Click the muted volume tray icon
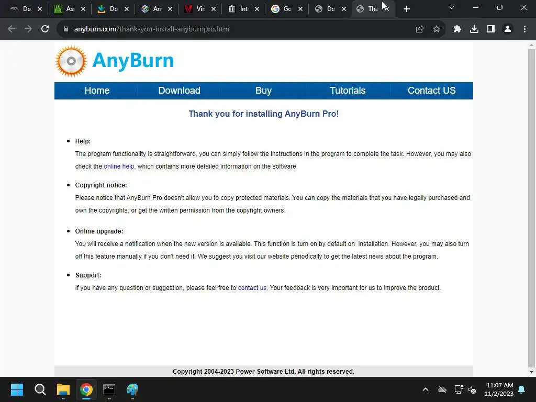The height and width of the screenshot is (402, 536). pyautogui.click(x=473, y=389)
